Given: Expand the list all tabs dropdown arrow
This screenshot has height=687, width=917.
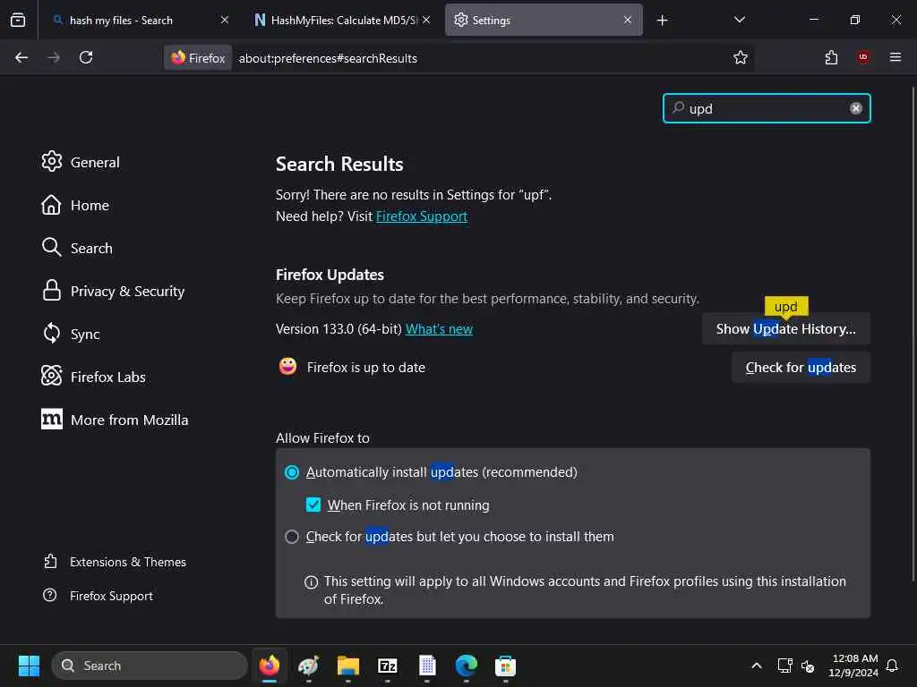Looking at the screenshot, I should tap(739, 20).
